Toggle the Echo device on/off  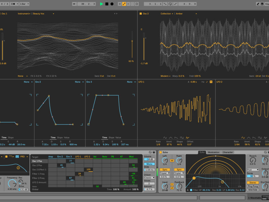pyautogui.click(x=161, y=153)
